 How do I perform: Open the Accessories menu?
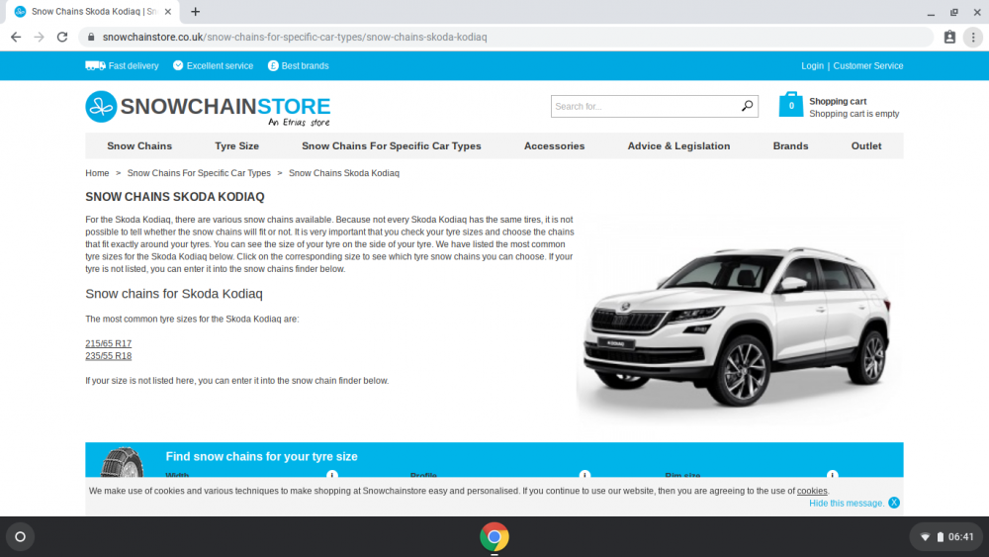tap(555, 145)
